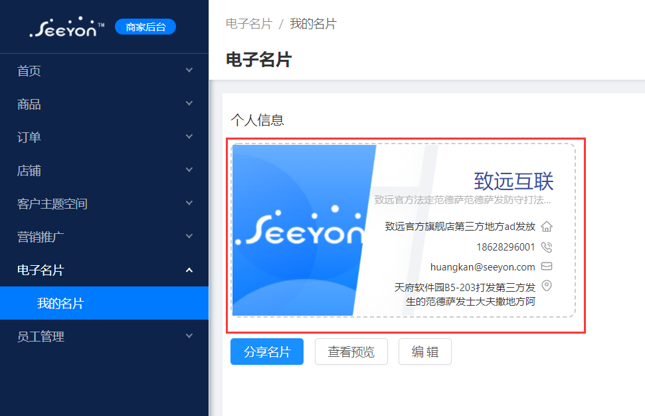Click the phone number 18628296001
The image size is (645, 416).
coord(506,247)
